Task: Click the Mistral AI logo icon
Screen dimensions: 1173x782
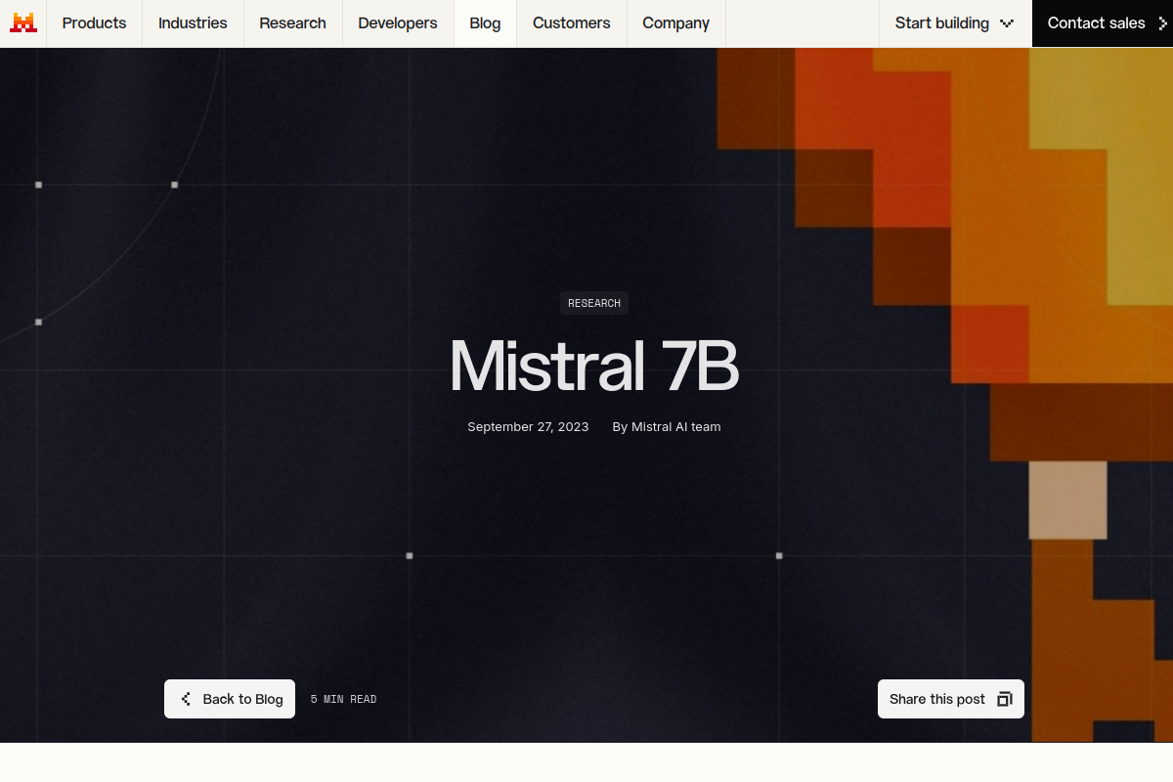Action: click(23, 22)
